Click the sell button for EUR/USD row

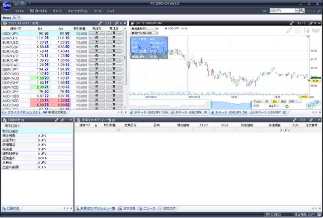97,42
